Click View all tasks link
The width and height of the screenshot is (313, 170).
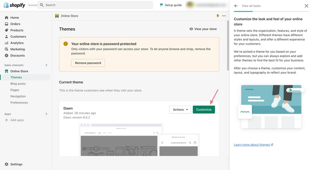(x=251, y=6)
